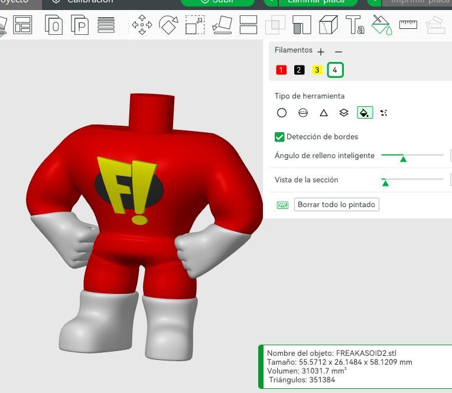Add a filament with plus icon
The height and width of the screenshot is (393, 452).
tap(321, 52)
